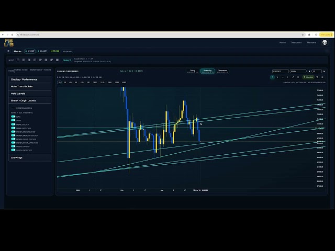Screen dimensions: 335x251
Task: Select the 1D timeframe
Action: [x=59, y=83]
